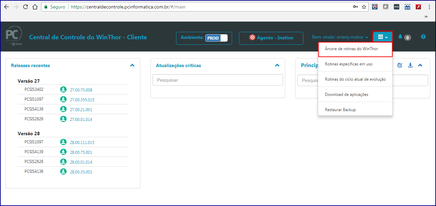Download icon for PCSIS4139 27.00.21.001
This screenshot has height=206, width=436.
(x=63, y=109)
